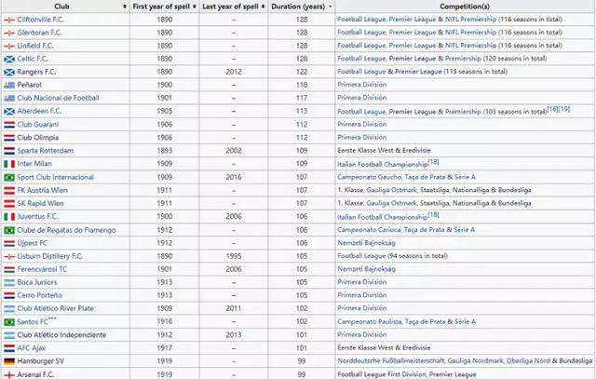Open Campeonato Gaúcho competition link
Image resolution: width=596 pixels, height=379 pixels.
point(370,177)
